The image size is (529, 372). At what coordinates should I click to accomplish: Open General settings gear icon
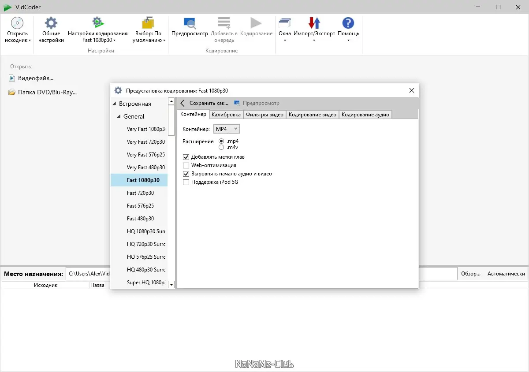click(x=51, y=23)
